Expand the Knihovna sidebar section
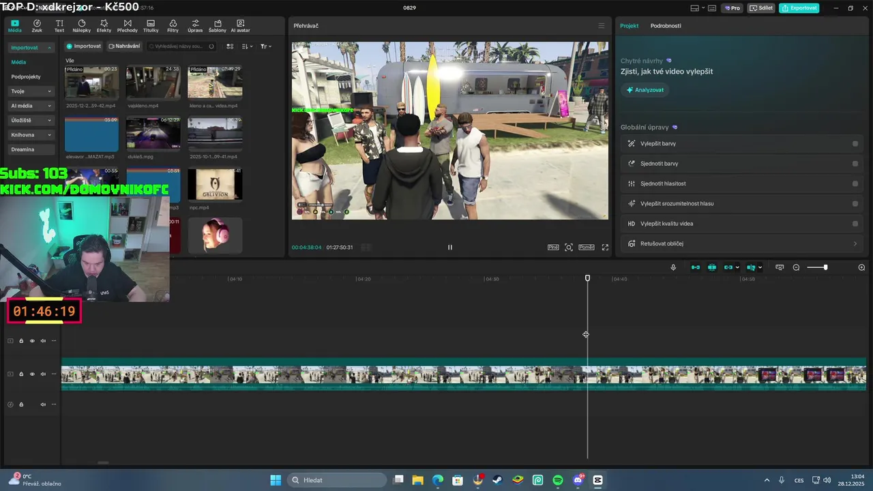The height and width of the screenshot is (491, 873). (49, 135)
